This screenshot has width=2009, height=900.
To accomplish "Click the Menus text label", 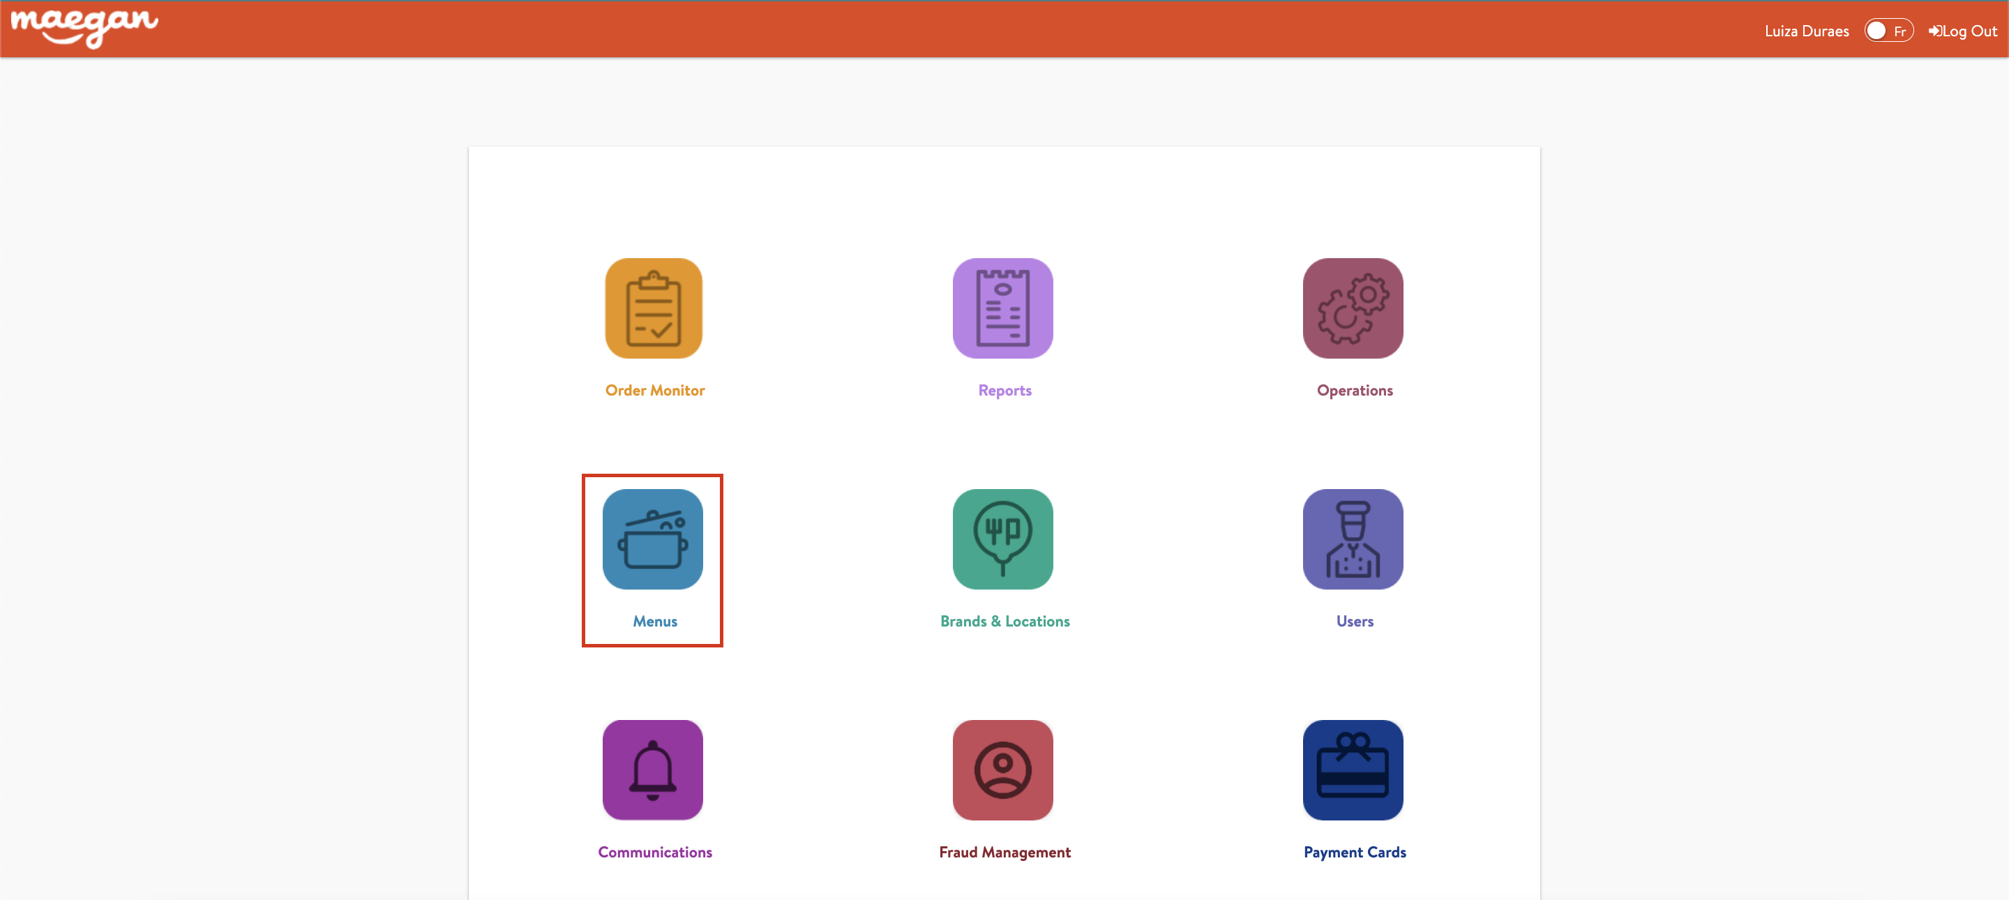I will click(x=654, y=621).
